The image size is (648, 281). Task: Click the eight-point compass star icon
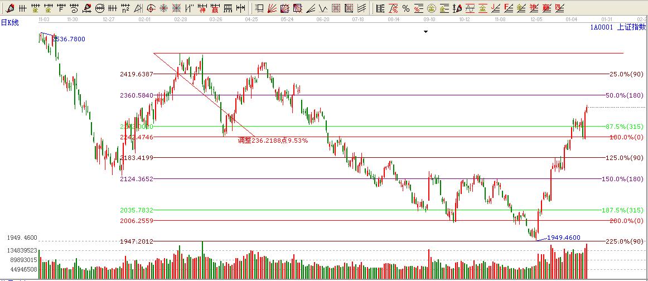pyautogui.click(x=164, y=8)
